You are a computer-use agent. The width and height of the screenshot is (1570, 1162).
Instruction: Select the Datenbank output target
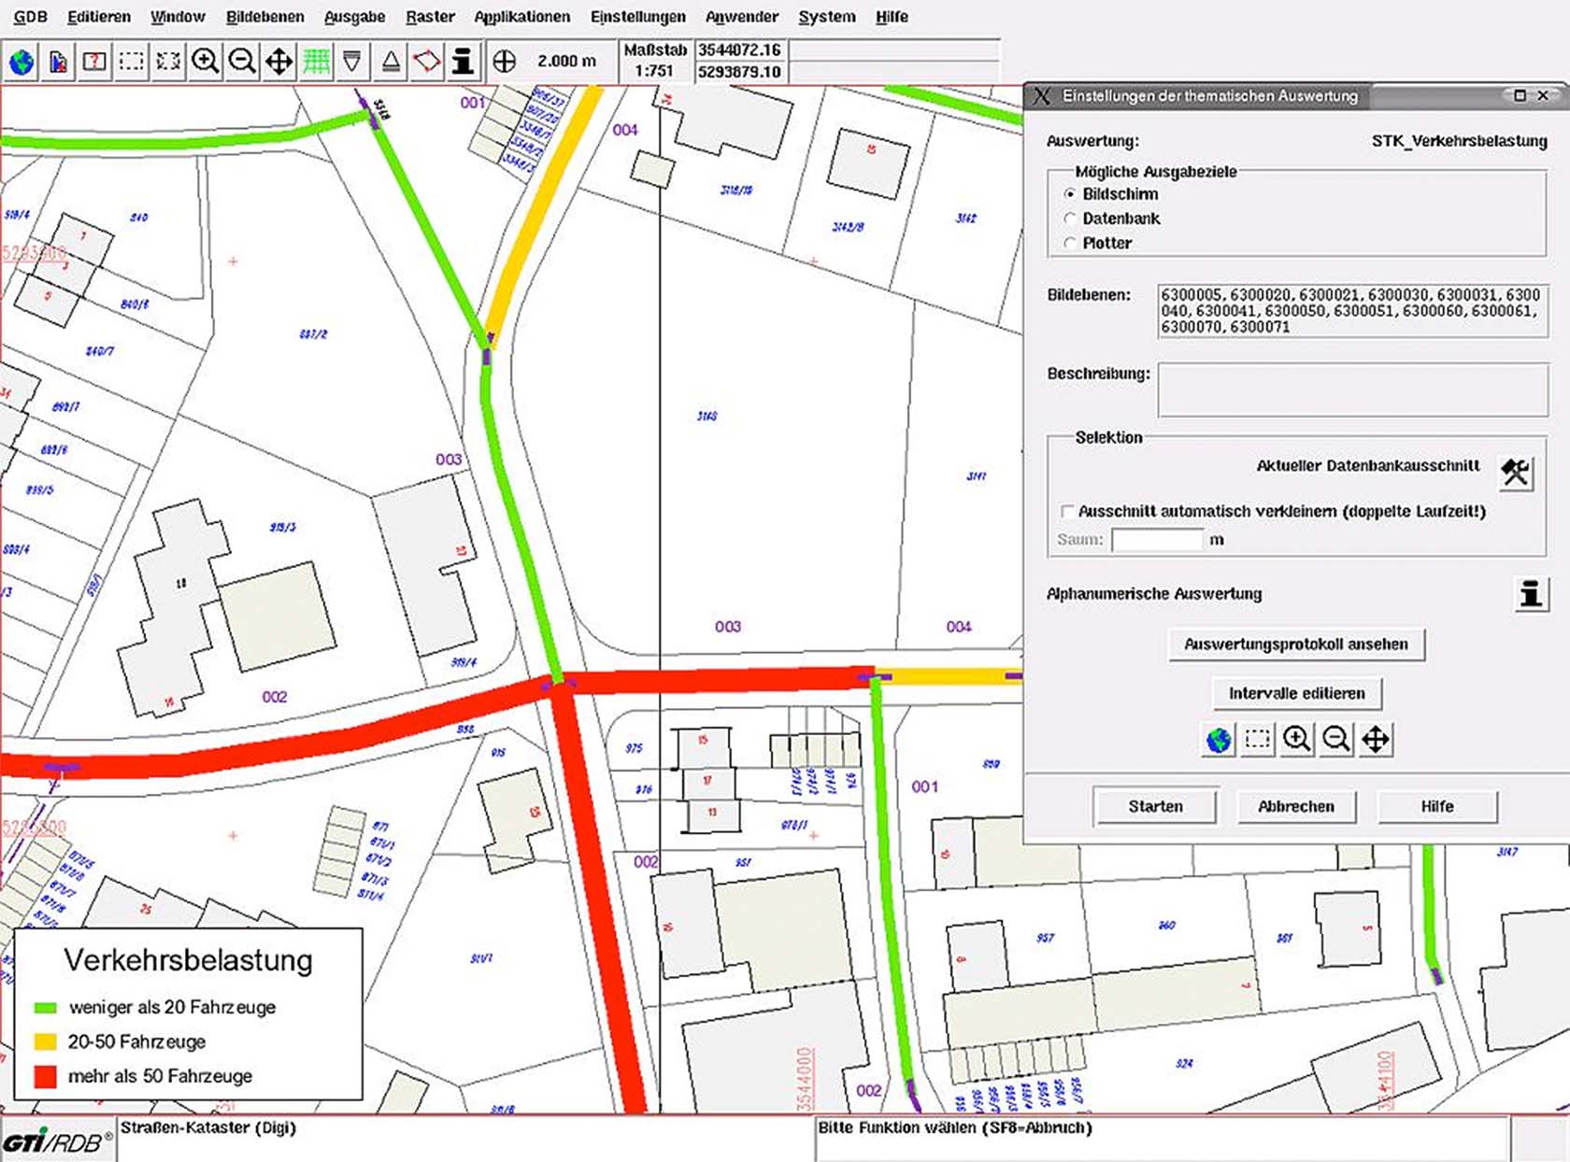pos(1068,218)
